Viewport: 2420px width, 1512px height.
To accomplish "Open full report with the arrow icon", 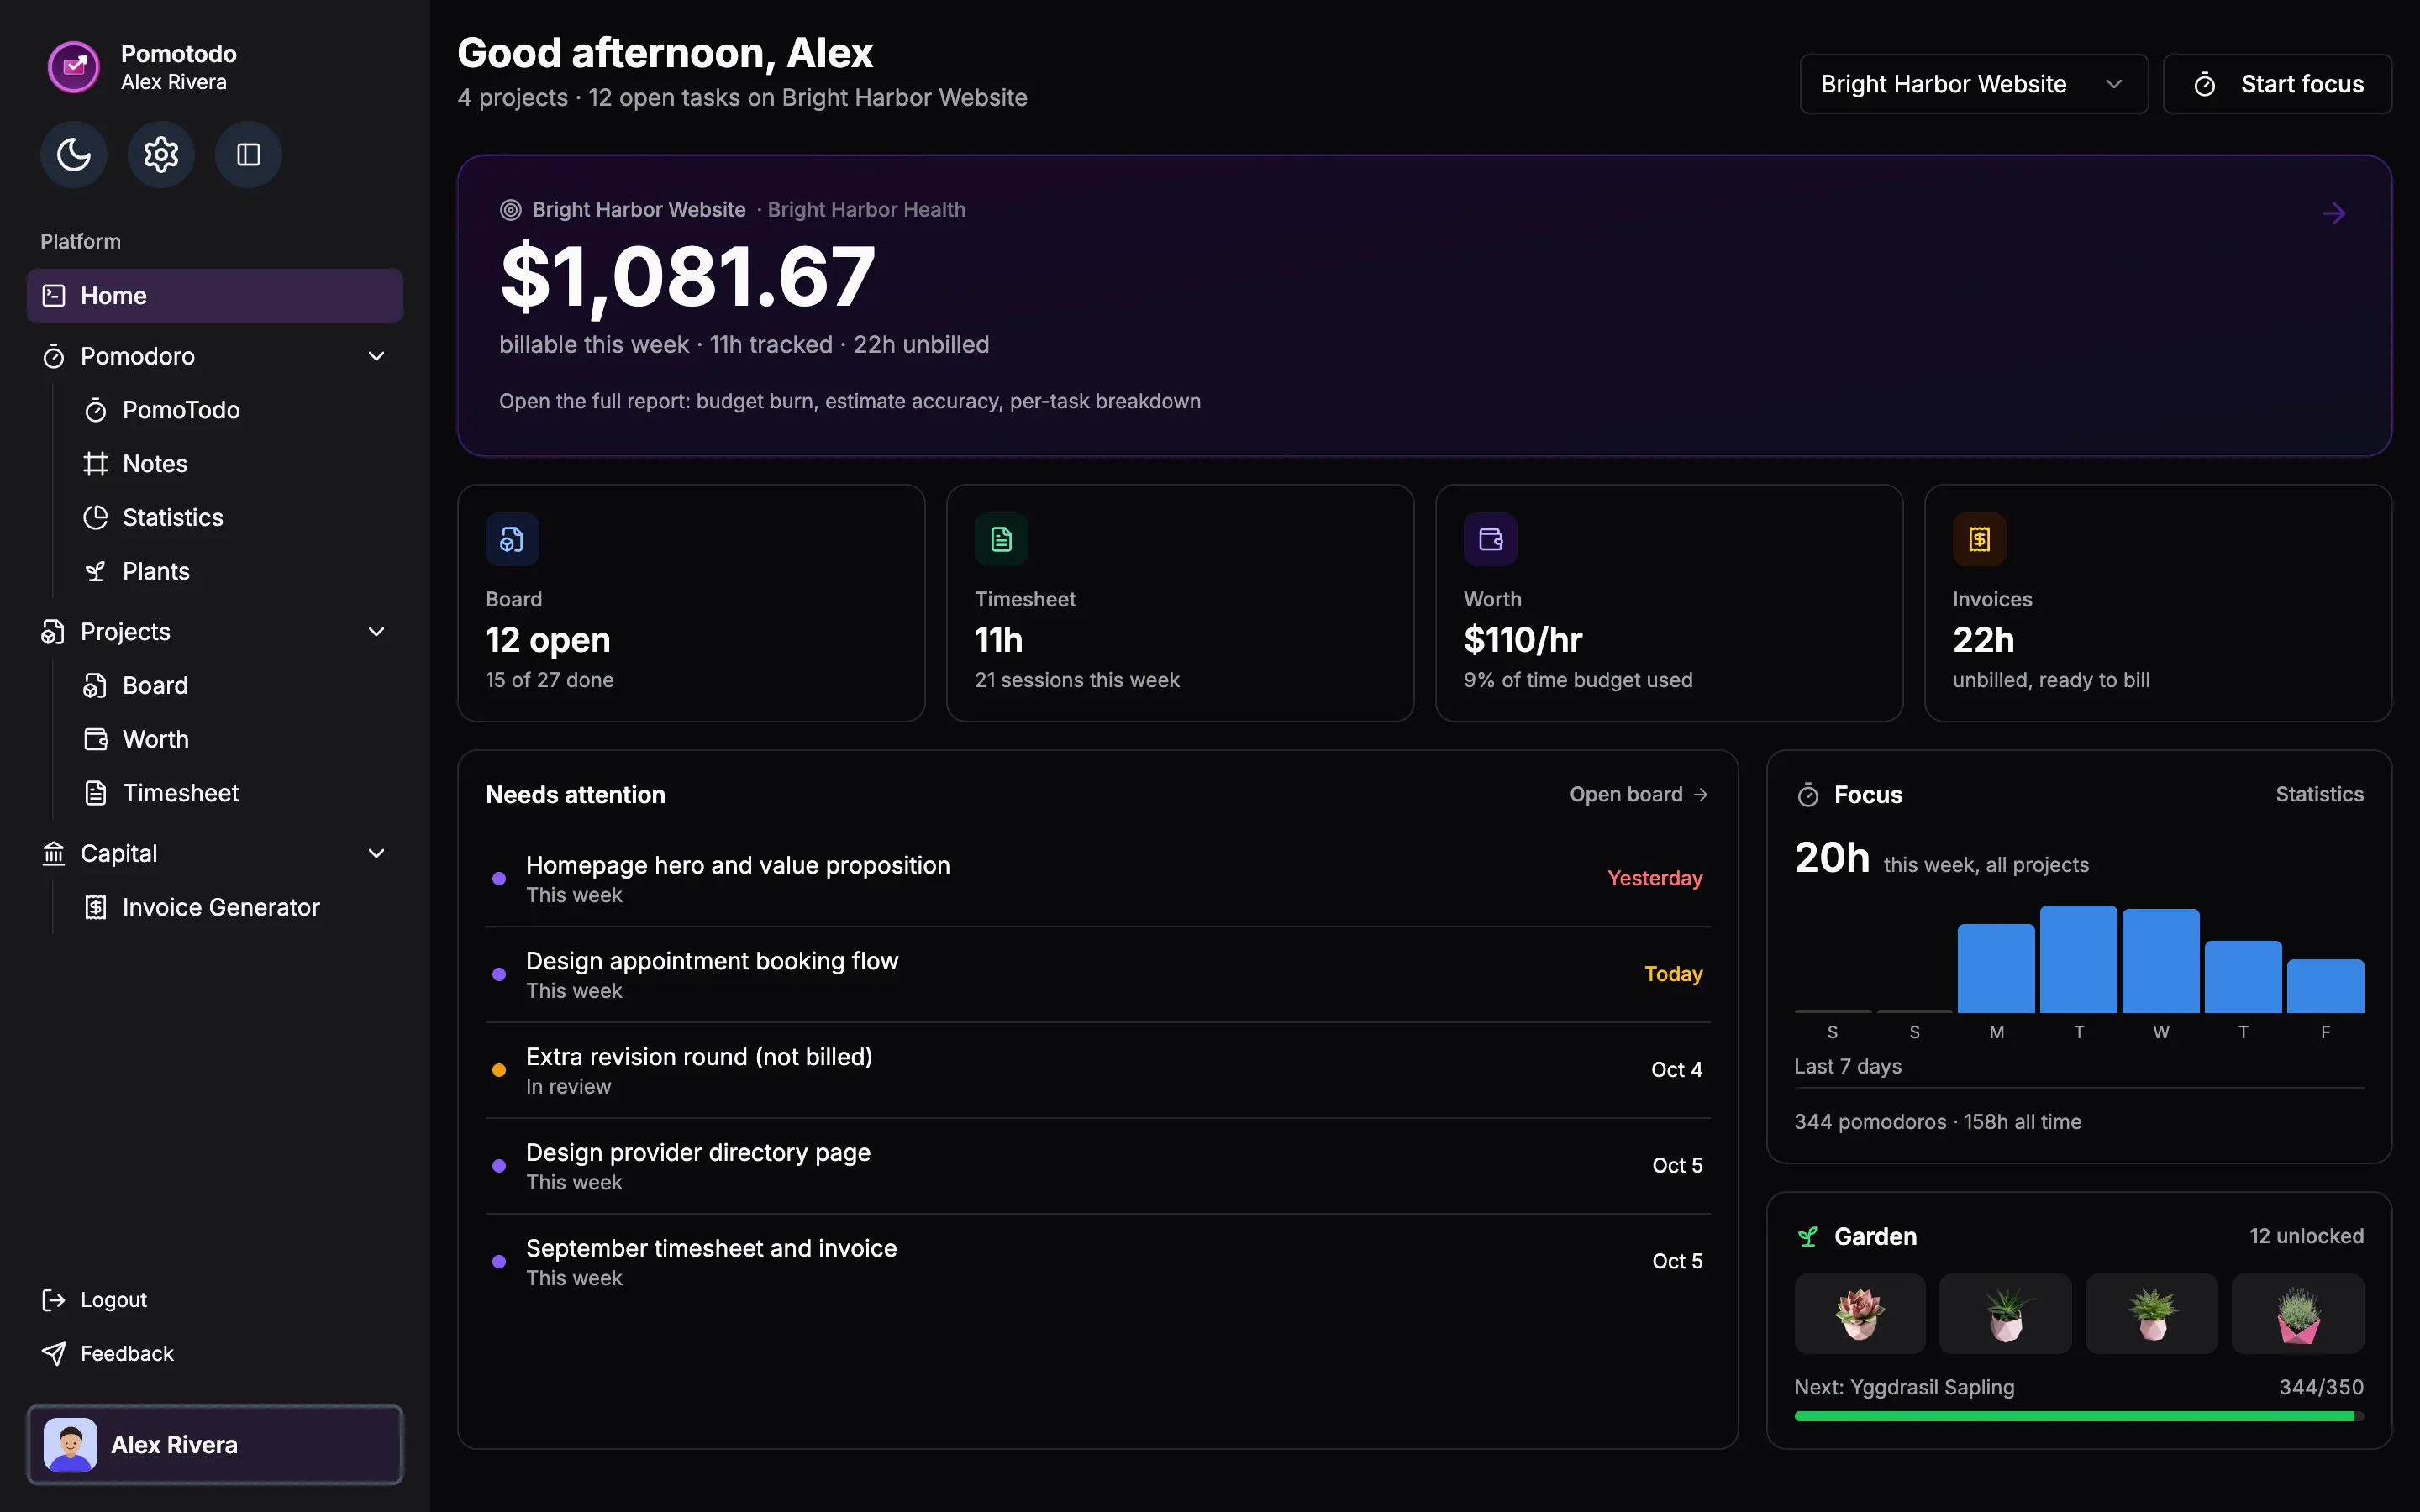I will tap(2334, 213).
